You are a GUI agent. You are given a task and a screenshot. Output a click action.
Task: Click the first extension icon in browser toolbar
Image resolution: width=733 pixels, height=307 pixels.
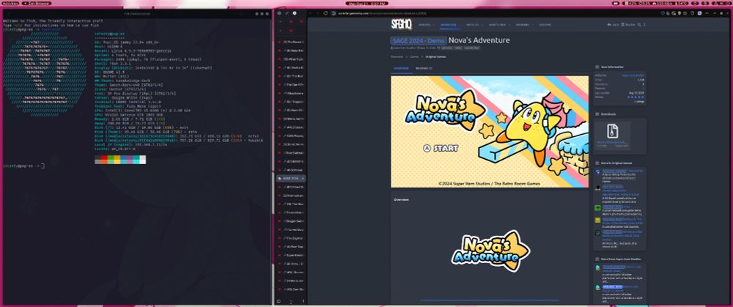tap(663, 13)
